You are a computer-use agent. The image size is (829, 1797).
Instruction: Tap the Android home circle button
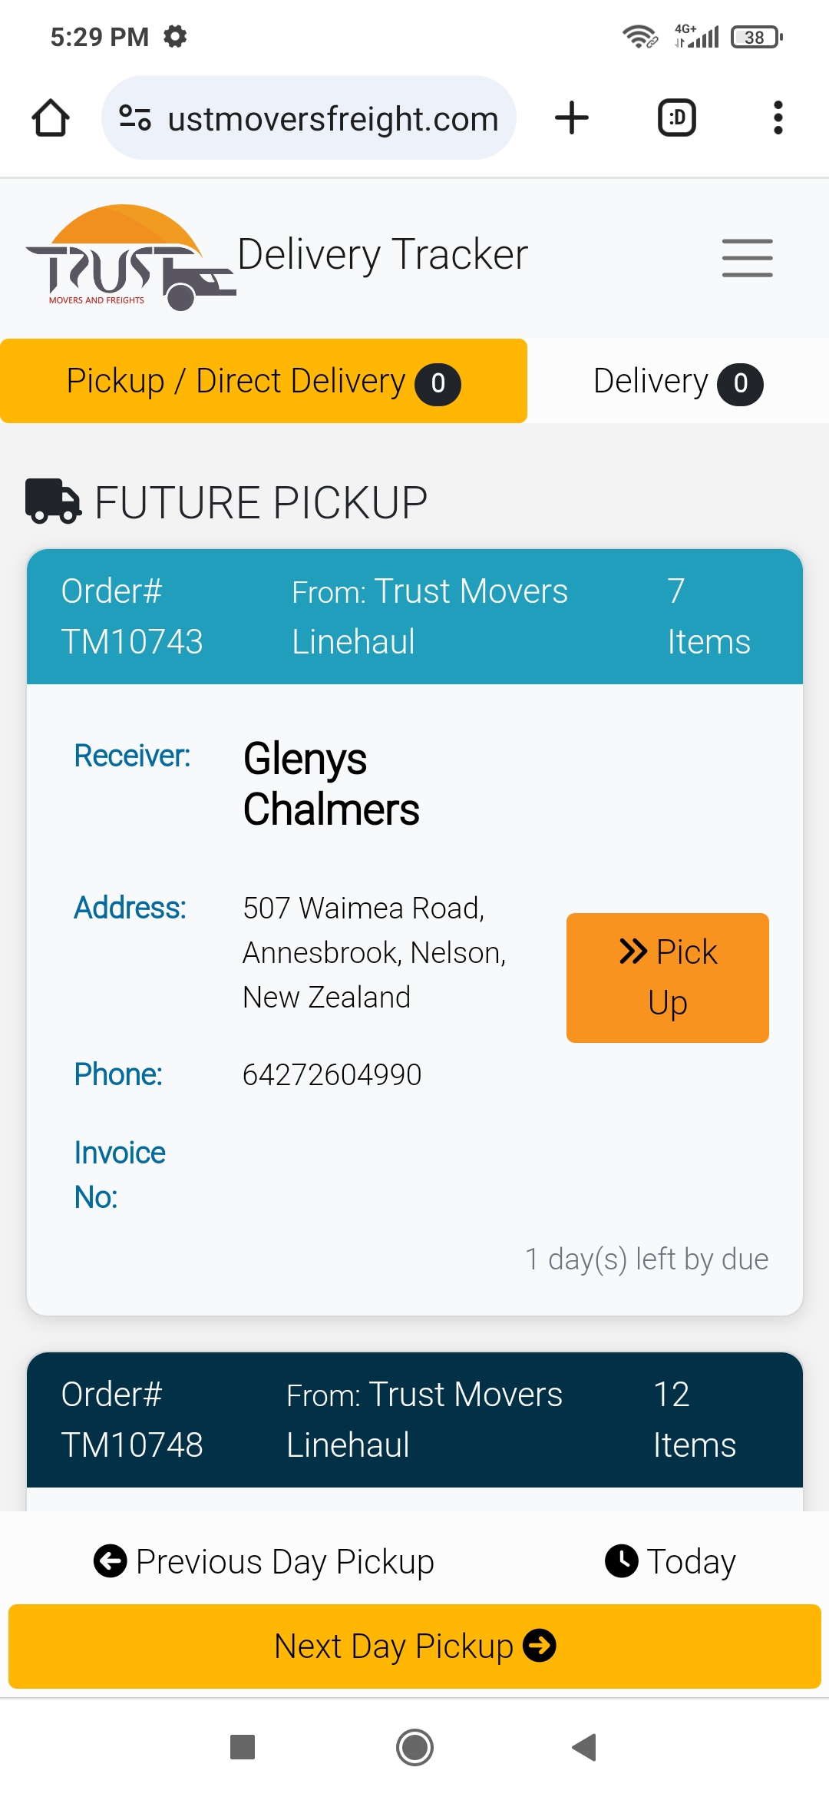(x=414, y=1747)
